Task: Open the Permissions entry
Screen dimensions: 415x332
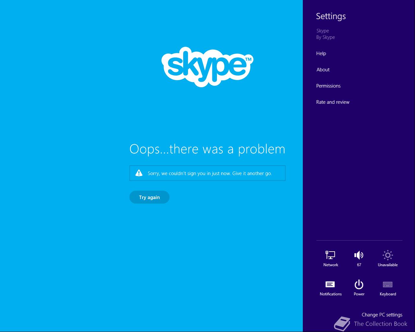Action: click(328, 86)
